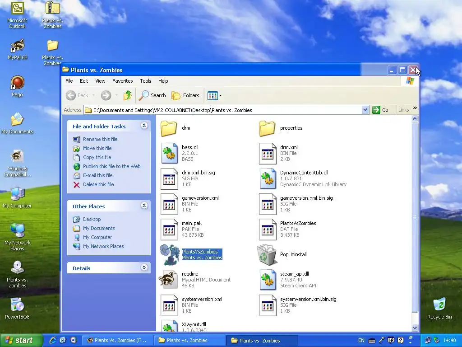Open Forward history dropdown arrow
This screenshot has height=347, width=462.
(116, 95)
